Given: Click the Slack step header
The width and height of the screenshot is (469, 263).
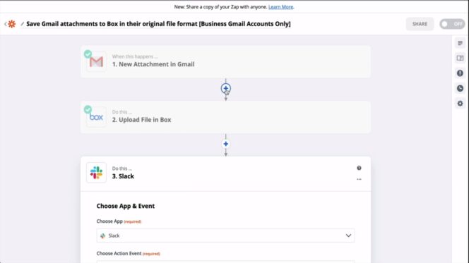Looking at the screenshot, I should tap(225, 173).
